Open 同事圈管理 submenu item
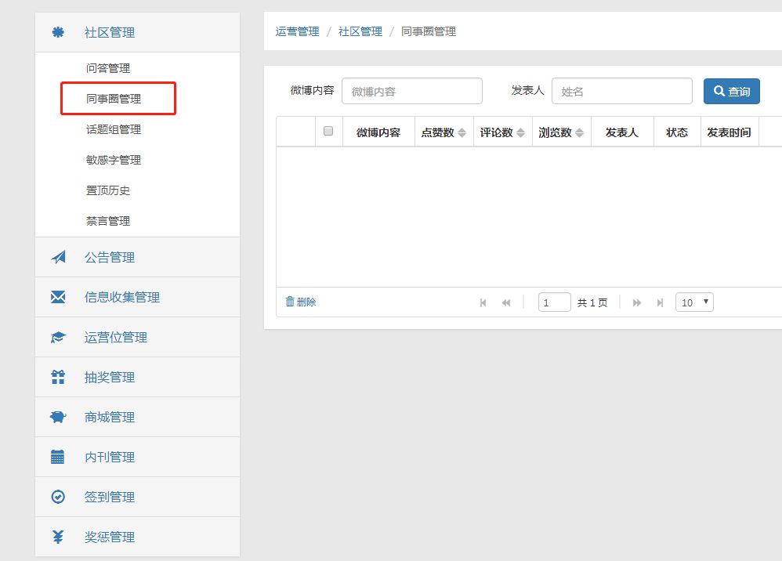This screenshot has width=782, height=561. coord(114,99)
